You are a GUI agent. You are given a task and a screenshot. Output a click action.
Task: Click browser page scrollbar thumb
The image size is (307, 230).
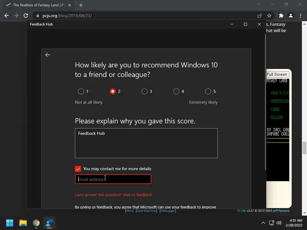pos(304,148)
